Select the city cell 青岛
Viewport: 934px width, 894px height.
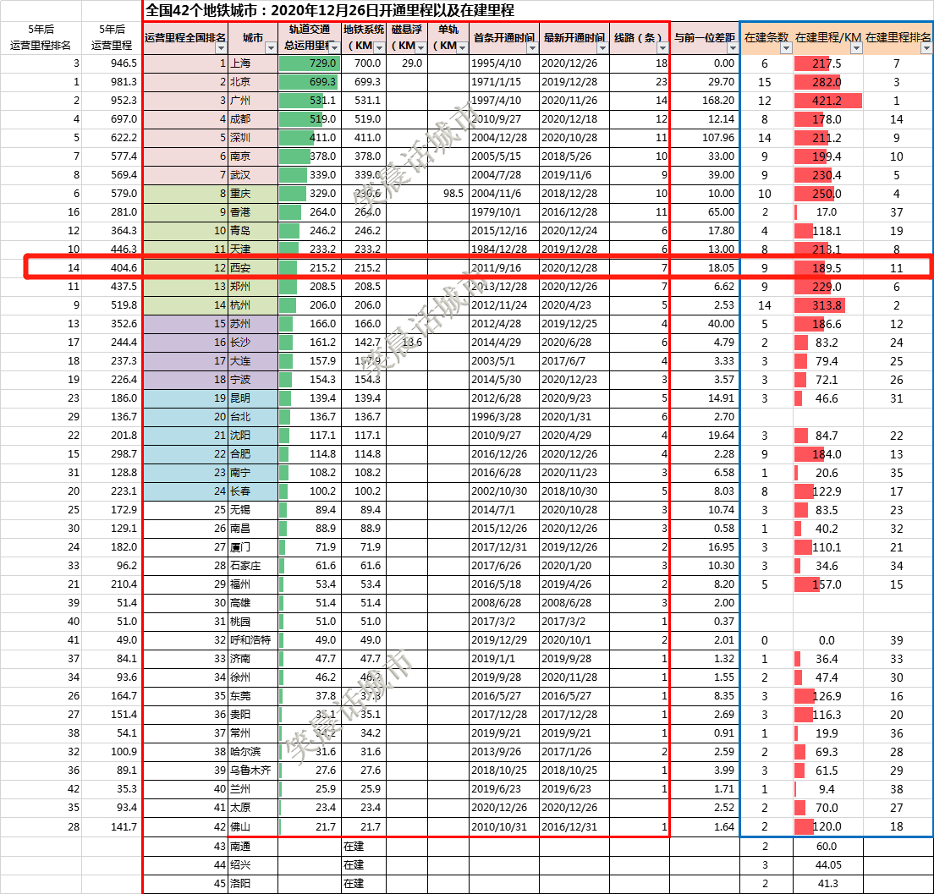(x=253, y=231)
